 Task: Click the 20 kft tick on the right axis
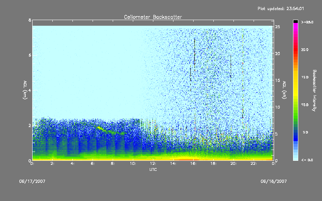point(277,53)
